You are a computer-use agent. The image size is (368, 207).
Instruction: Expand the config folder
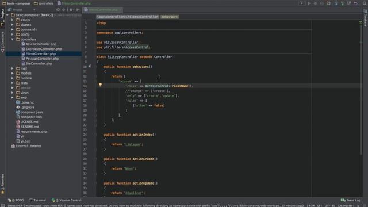click(13, 34)
